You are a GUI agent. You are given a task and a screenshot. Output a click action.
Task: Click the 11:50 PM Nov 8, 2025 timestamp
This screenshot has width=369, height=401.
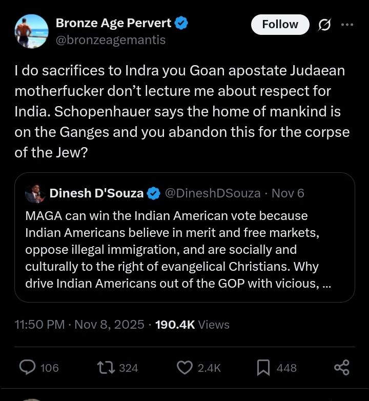[79, 325]
